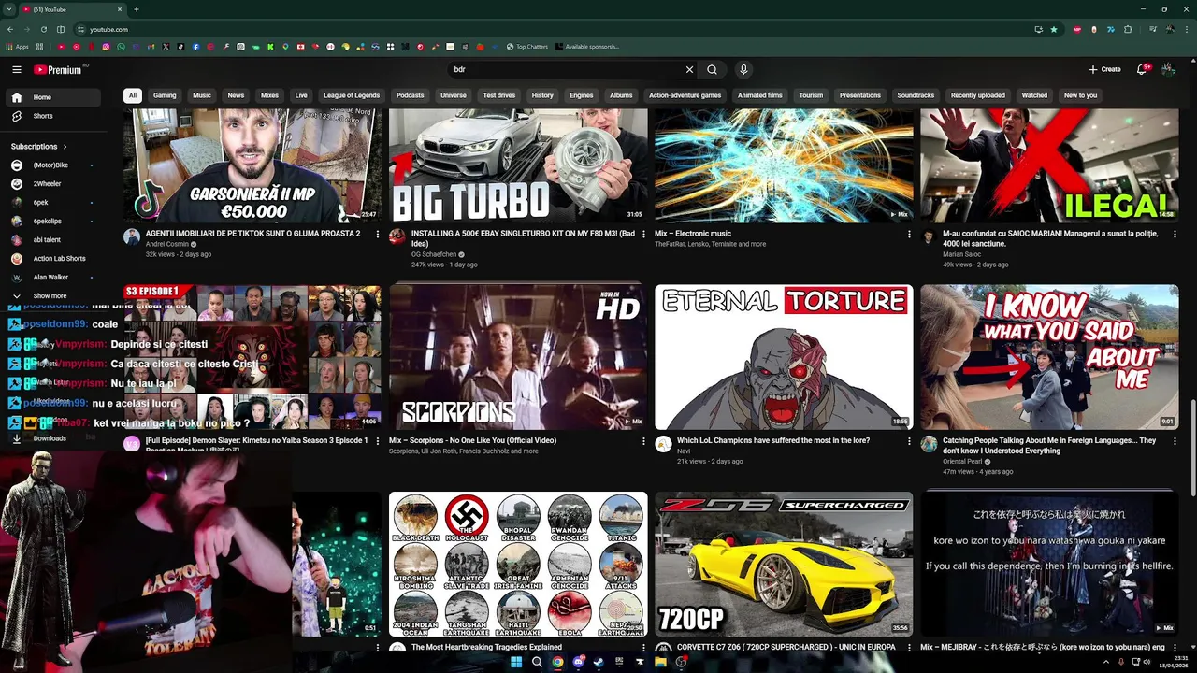Click the Andrei Cosmin channel avatar
Image resolution: width=1197 pixels, height=673 pixels.
(x=132, y=237)
